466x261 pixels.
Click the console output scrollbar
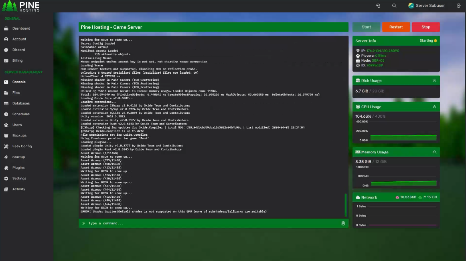click(x=346, y=205)
